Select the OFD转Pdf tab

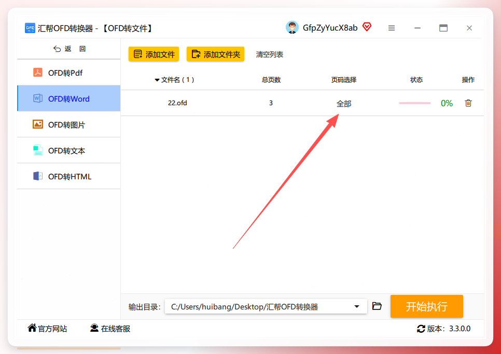68,73
